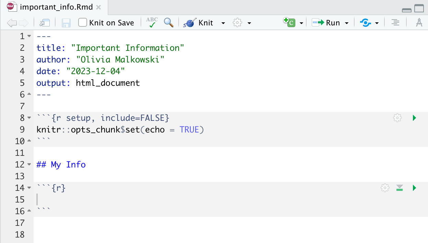Open document settings gear in toolbar
The width and height of the screenshot is (428, 243).
point(237,23)
